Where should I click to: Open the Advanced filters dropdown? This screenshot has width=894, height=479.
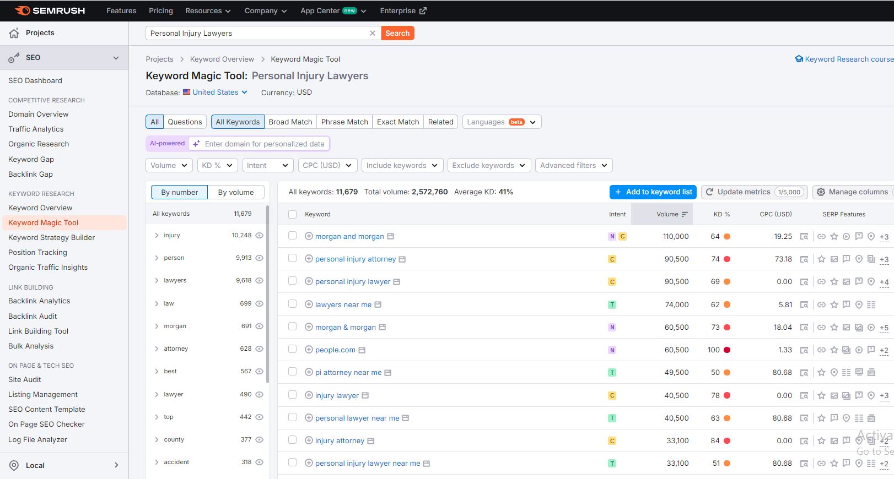tap(574, 165)
